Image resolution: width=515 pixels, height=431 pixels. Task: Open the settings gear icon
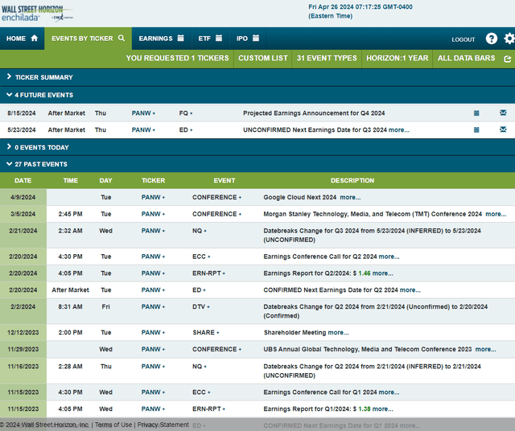click(x=509, y=39)
